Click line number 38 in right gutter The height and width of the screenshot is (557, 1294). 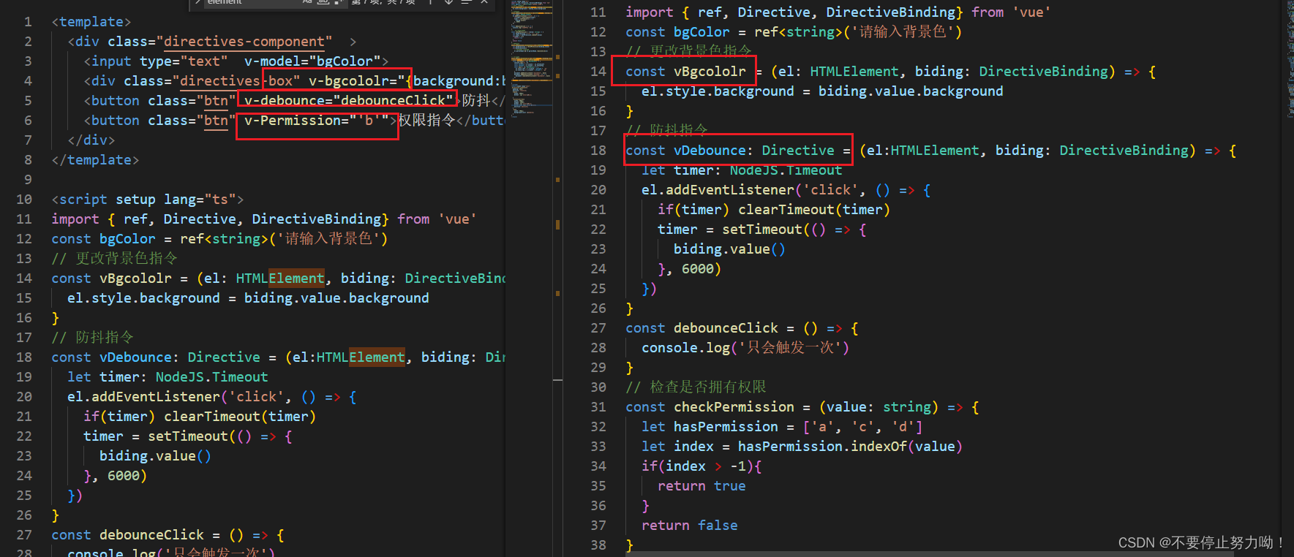(598, 545)
